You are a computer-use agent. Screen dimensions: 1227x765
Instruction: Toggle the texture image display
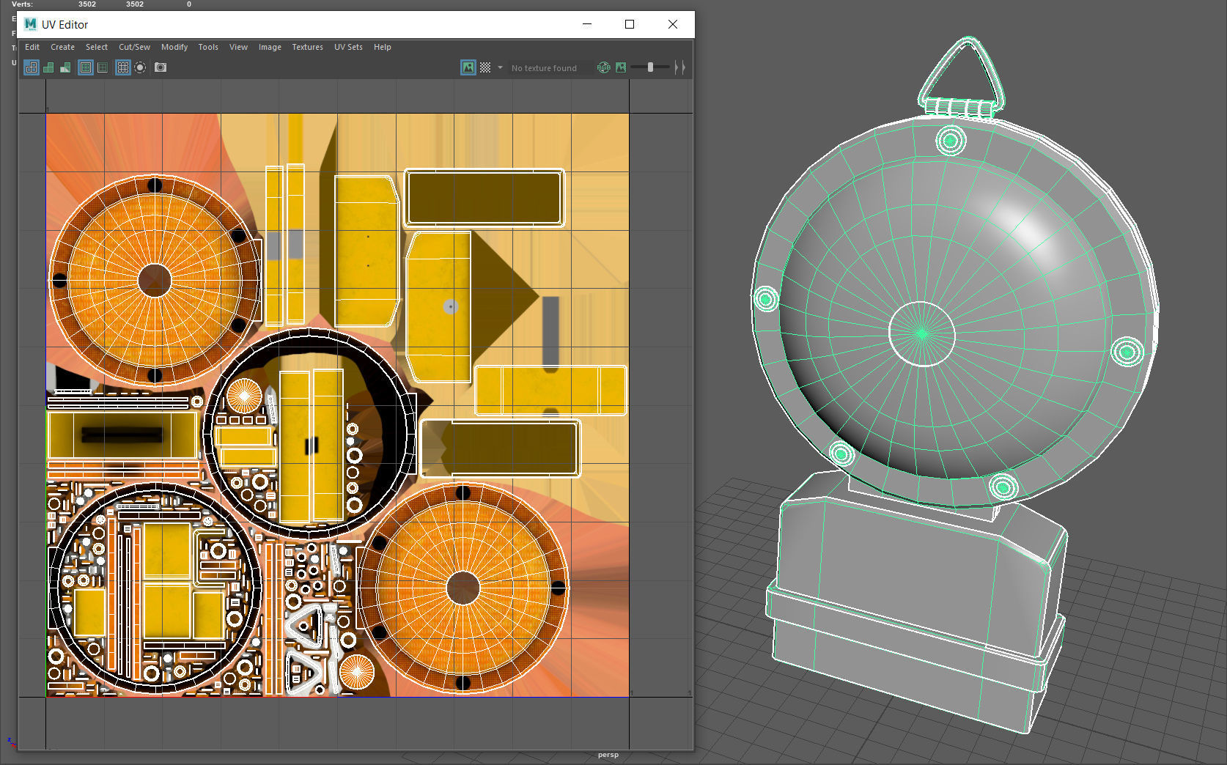point(468,67)
